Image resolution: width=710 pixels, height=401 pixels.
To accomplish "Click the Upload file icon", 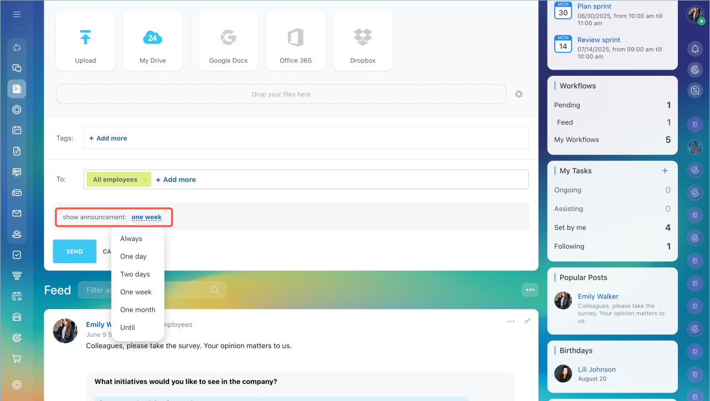I will click(85, 42).
